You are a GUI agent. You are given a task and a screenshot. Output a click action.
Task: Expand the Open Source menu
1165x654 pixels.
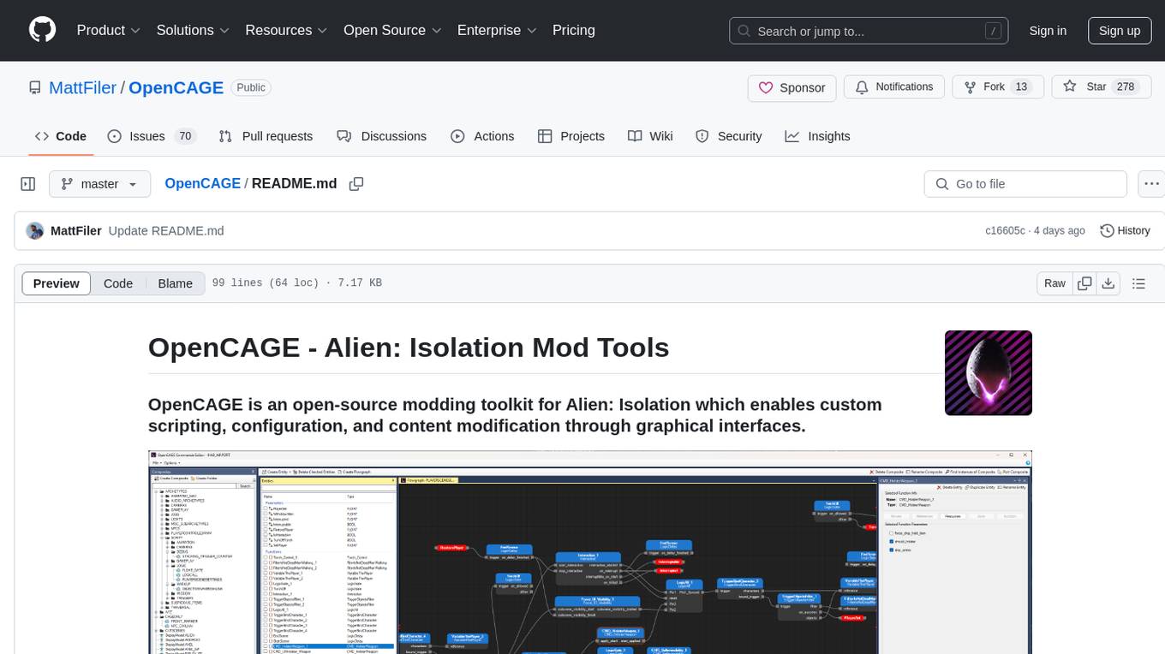[392, 30]
